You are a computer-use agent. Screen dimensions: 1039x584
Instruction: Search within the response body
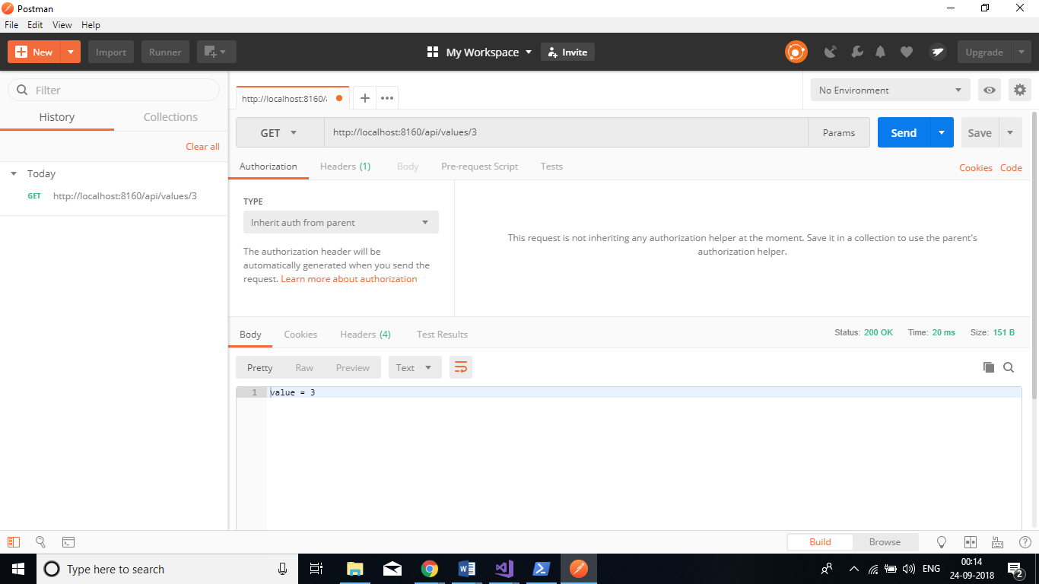(1009, 367)
